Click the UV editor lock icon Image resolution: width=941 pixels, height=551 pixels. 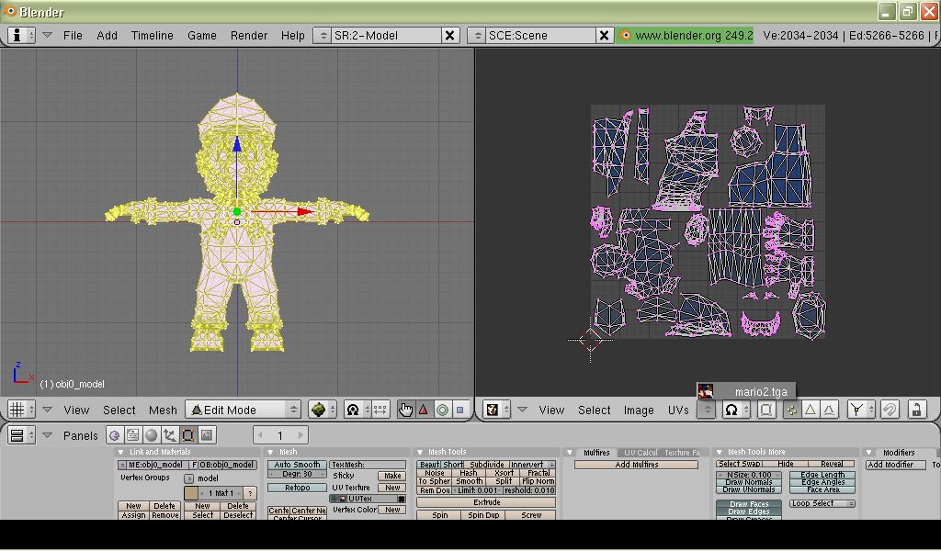[x=916, y=410]
